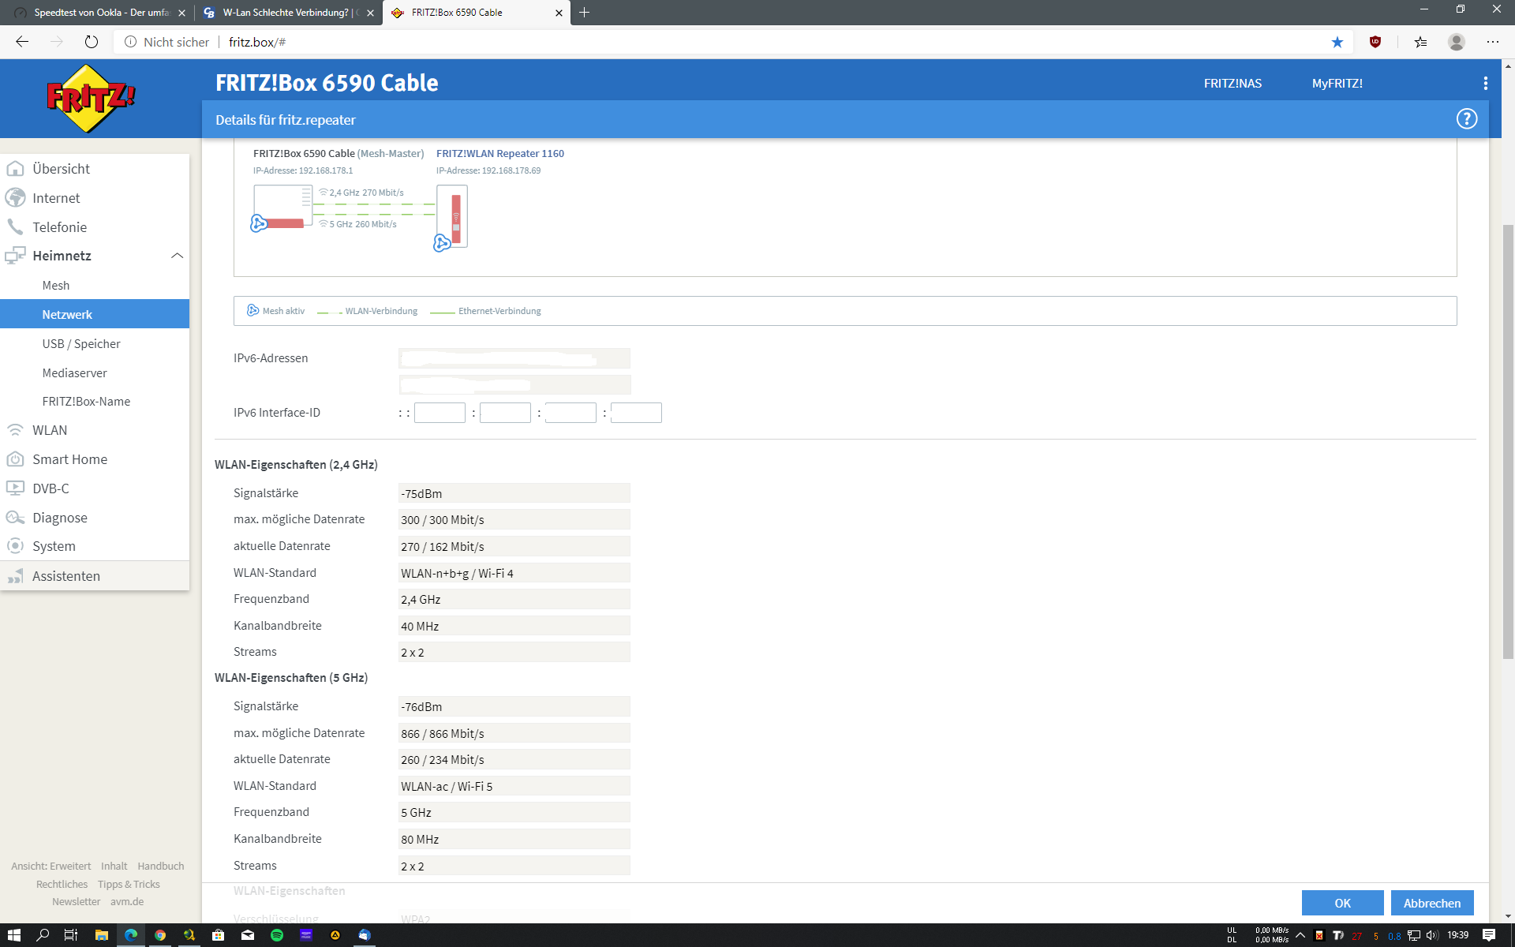The image size is (1515, 947).
Task: Click the page vertical scrollbar
Action: click(1508, 442)
